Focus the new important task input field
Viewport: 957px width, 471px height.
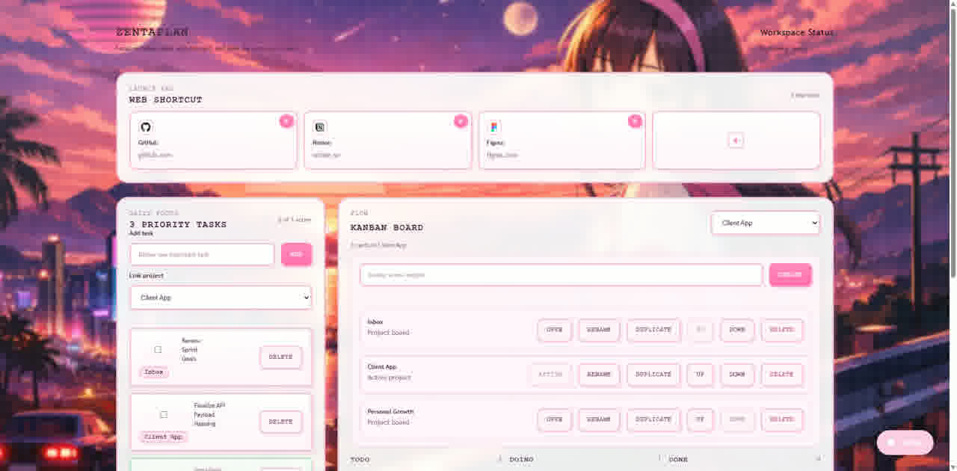coord(202,254)
